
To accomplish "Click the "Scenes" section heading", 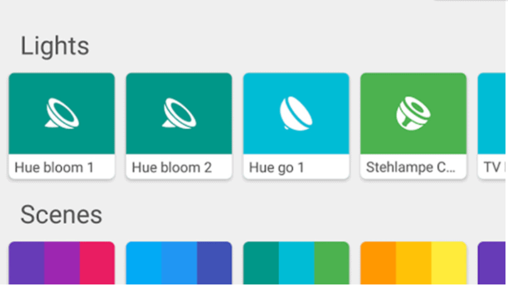I will point(61,215).
